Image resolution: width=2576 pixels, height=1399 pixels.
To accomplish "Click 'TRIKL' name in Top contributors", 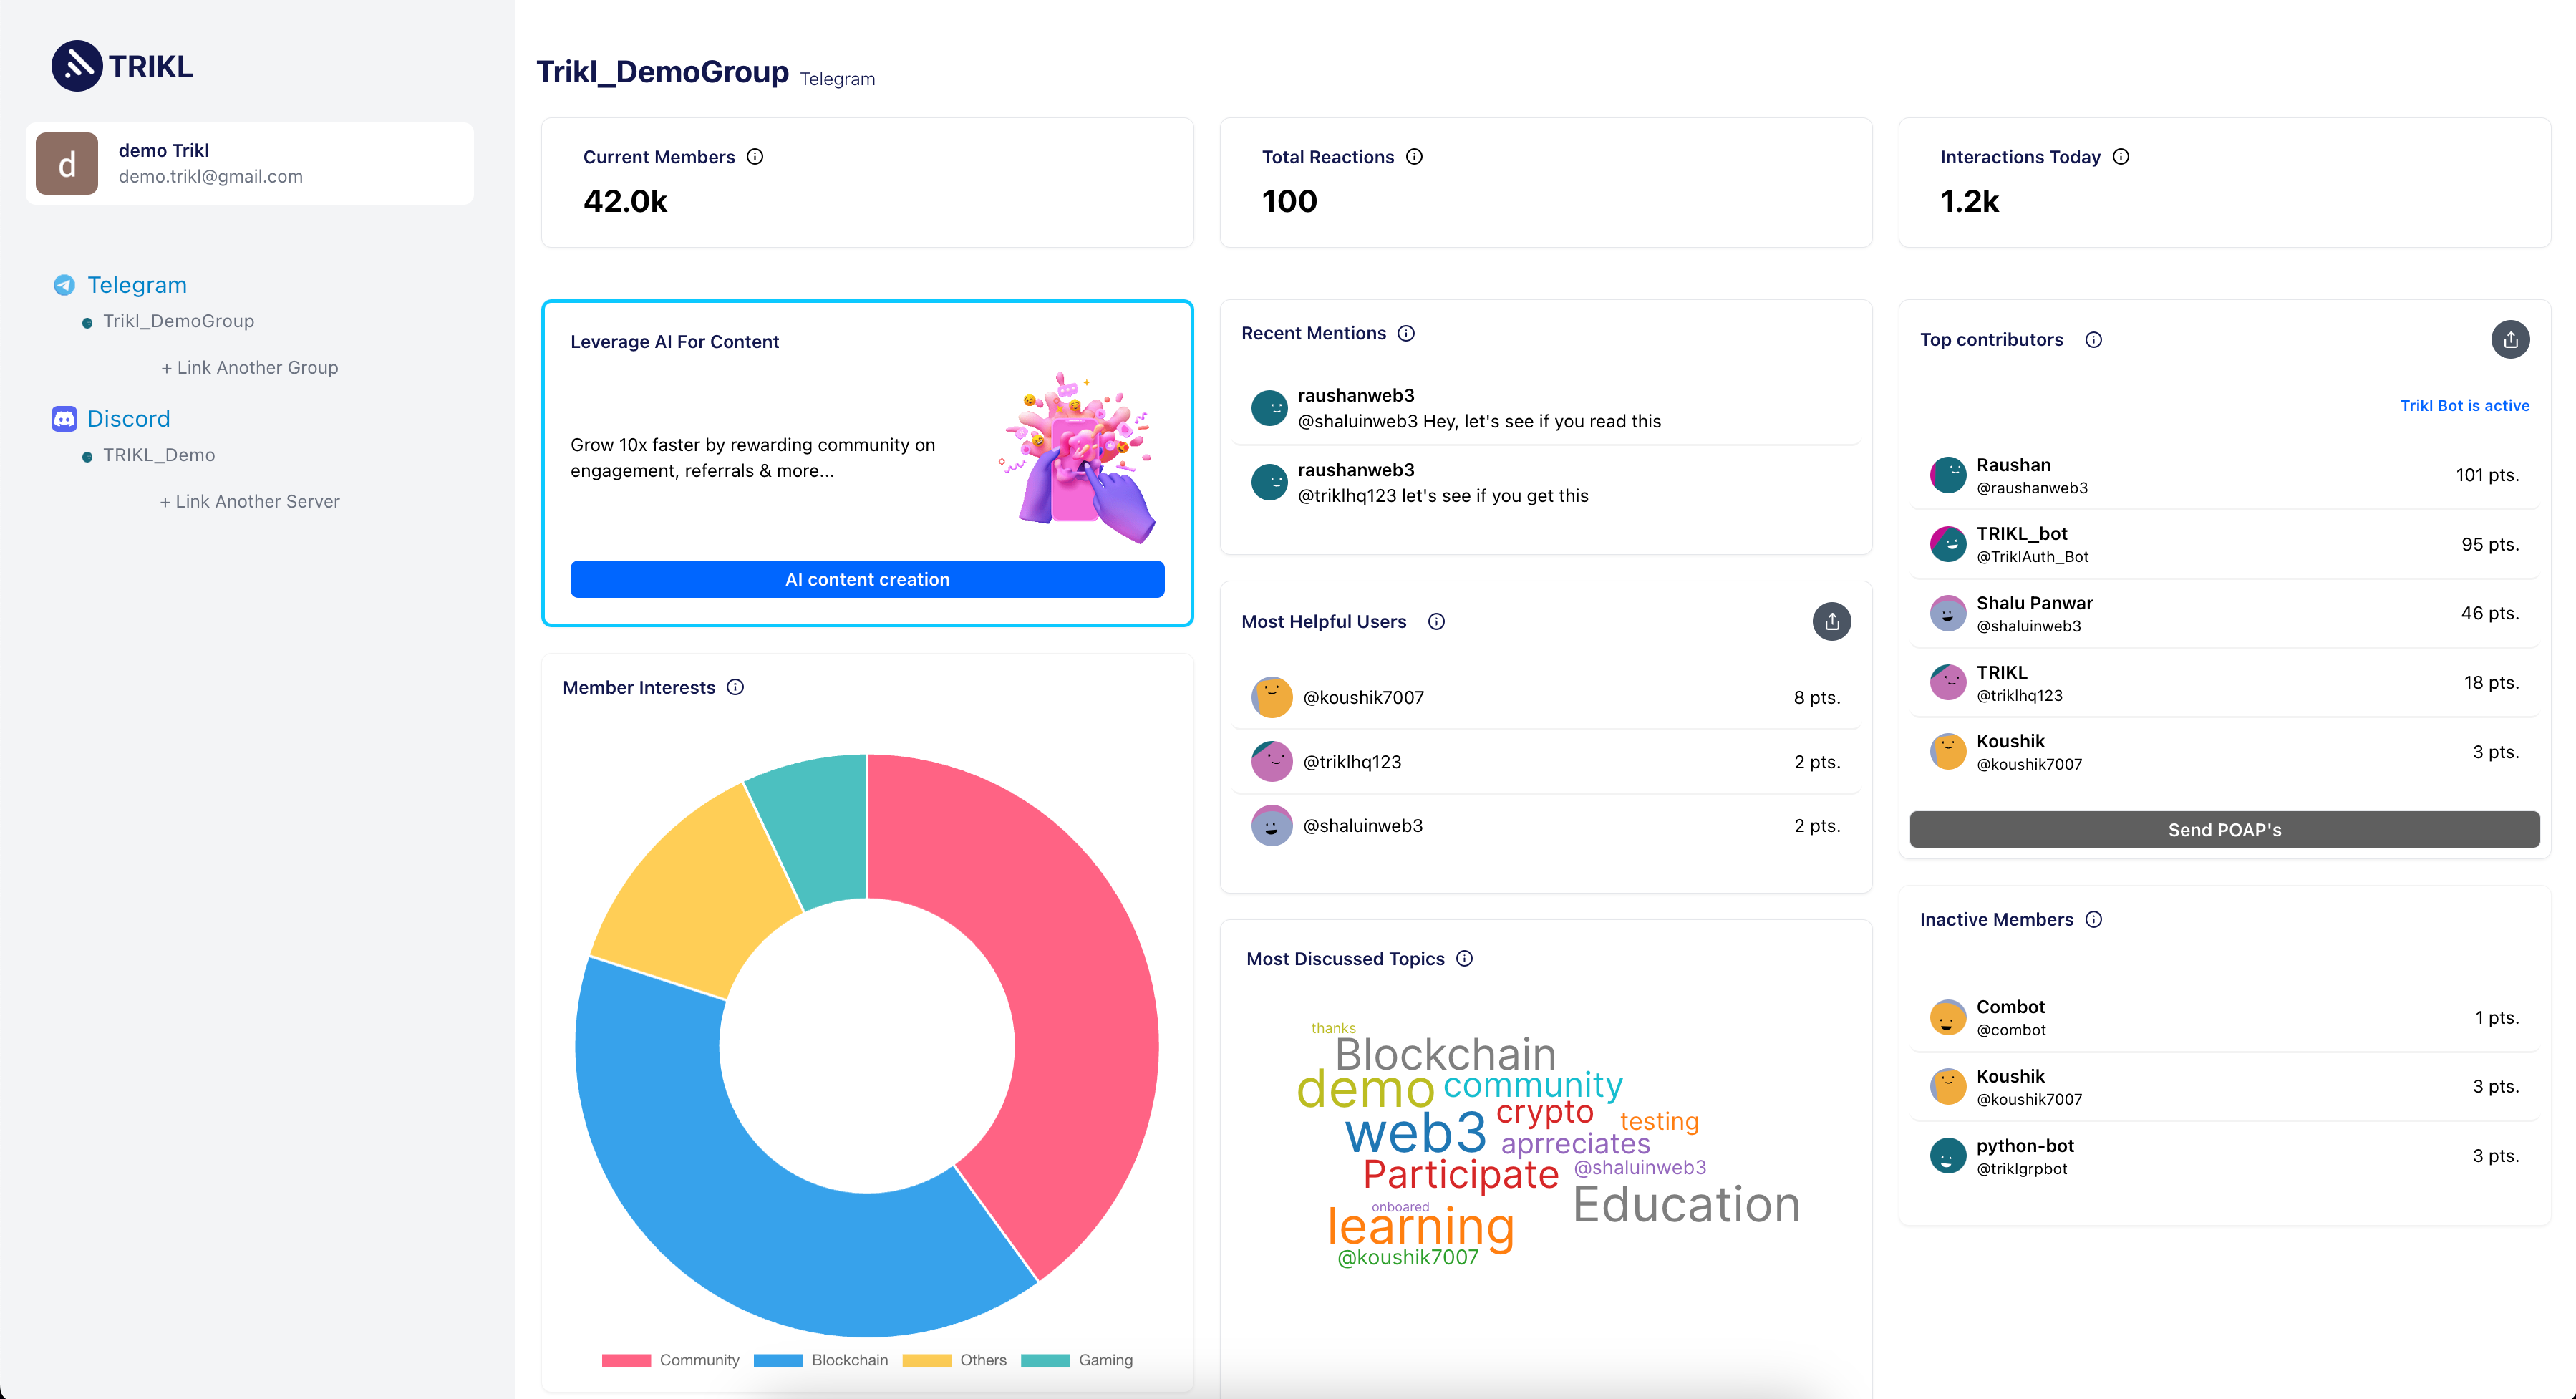I will tap(2001, 673).
